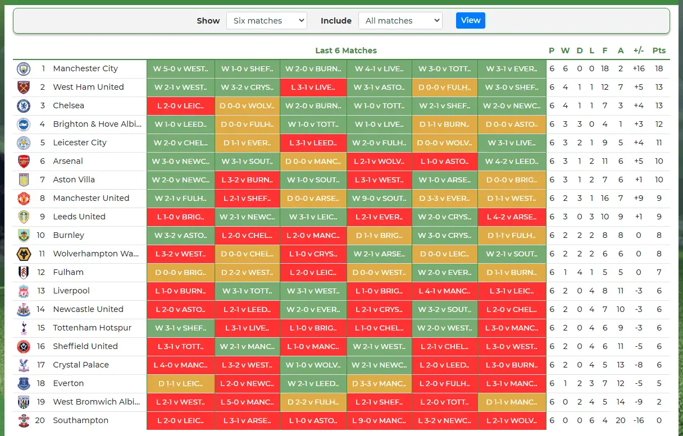Select Sheffield United's 'W 2-1 v MANC..' result
683x436 pixels.
pyautogui.click(x=247, y=347)
